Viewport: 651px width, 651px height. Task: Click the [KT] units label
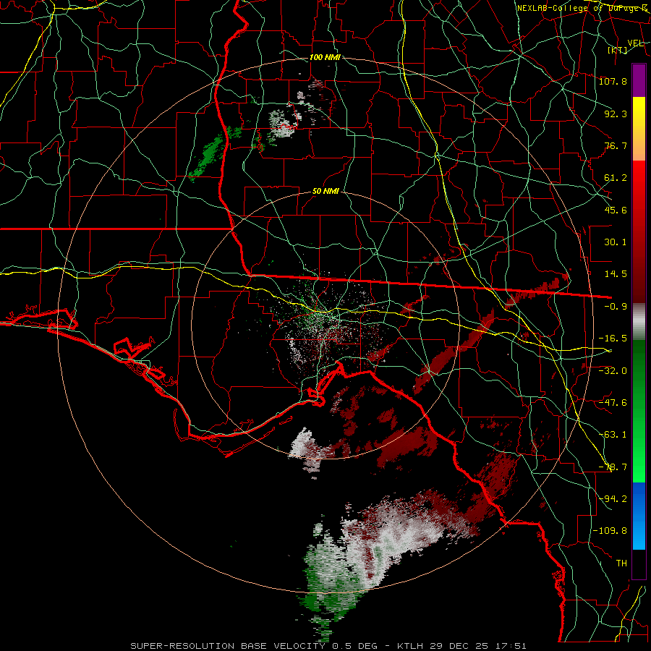tap(618, 50)
